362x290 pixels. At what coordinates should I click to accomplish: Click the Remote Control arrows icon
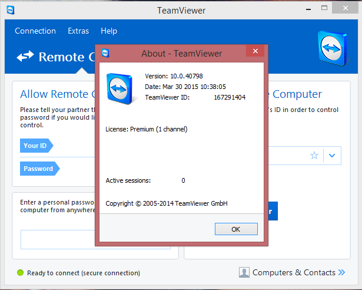tap(25, 56)
